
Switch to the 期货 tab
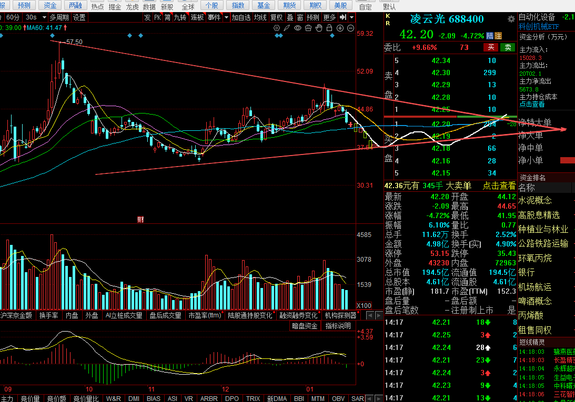coord(289,5)
